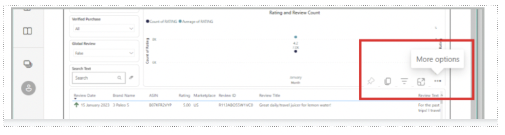
Task: Click the pin visual icon
Action: (x=371, y=81)
